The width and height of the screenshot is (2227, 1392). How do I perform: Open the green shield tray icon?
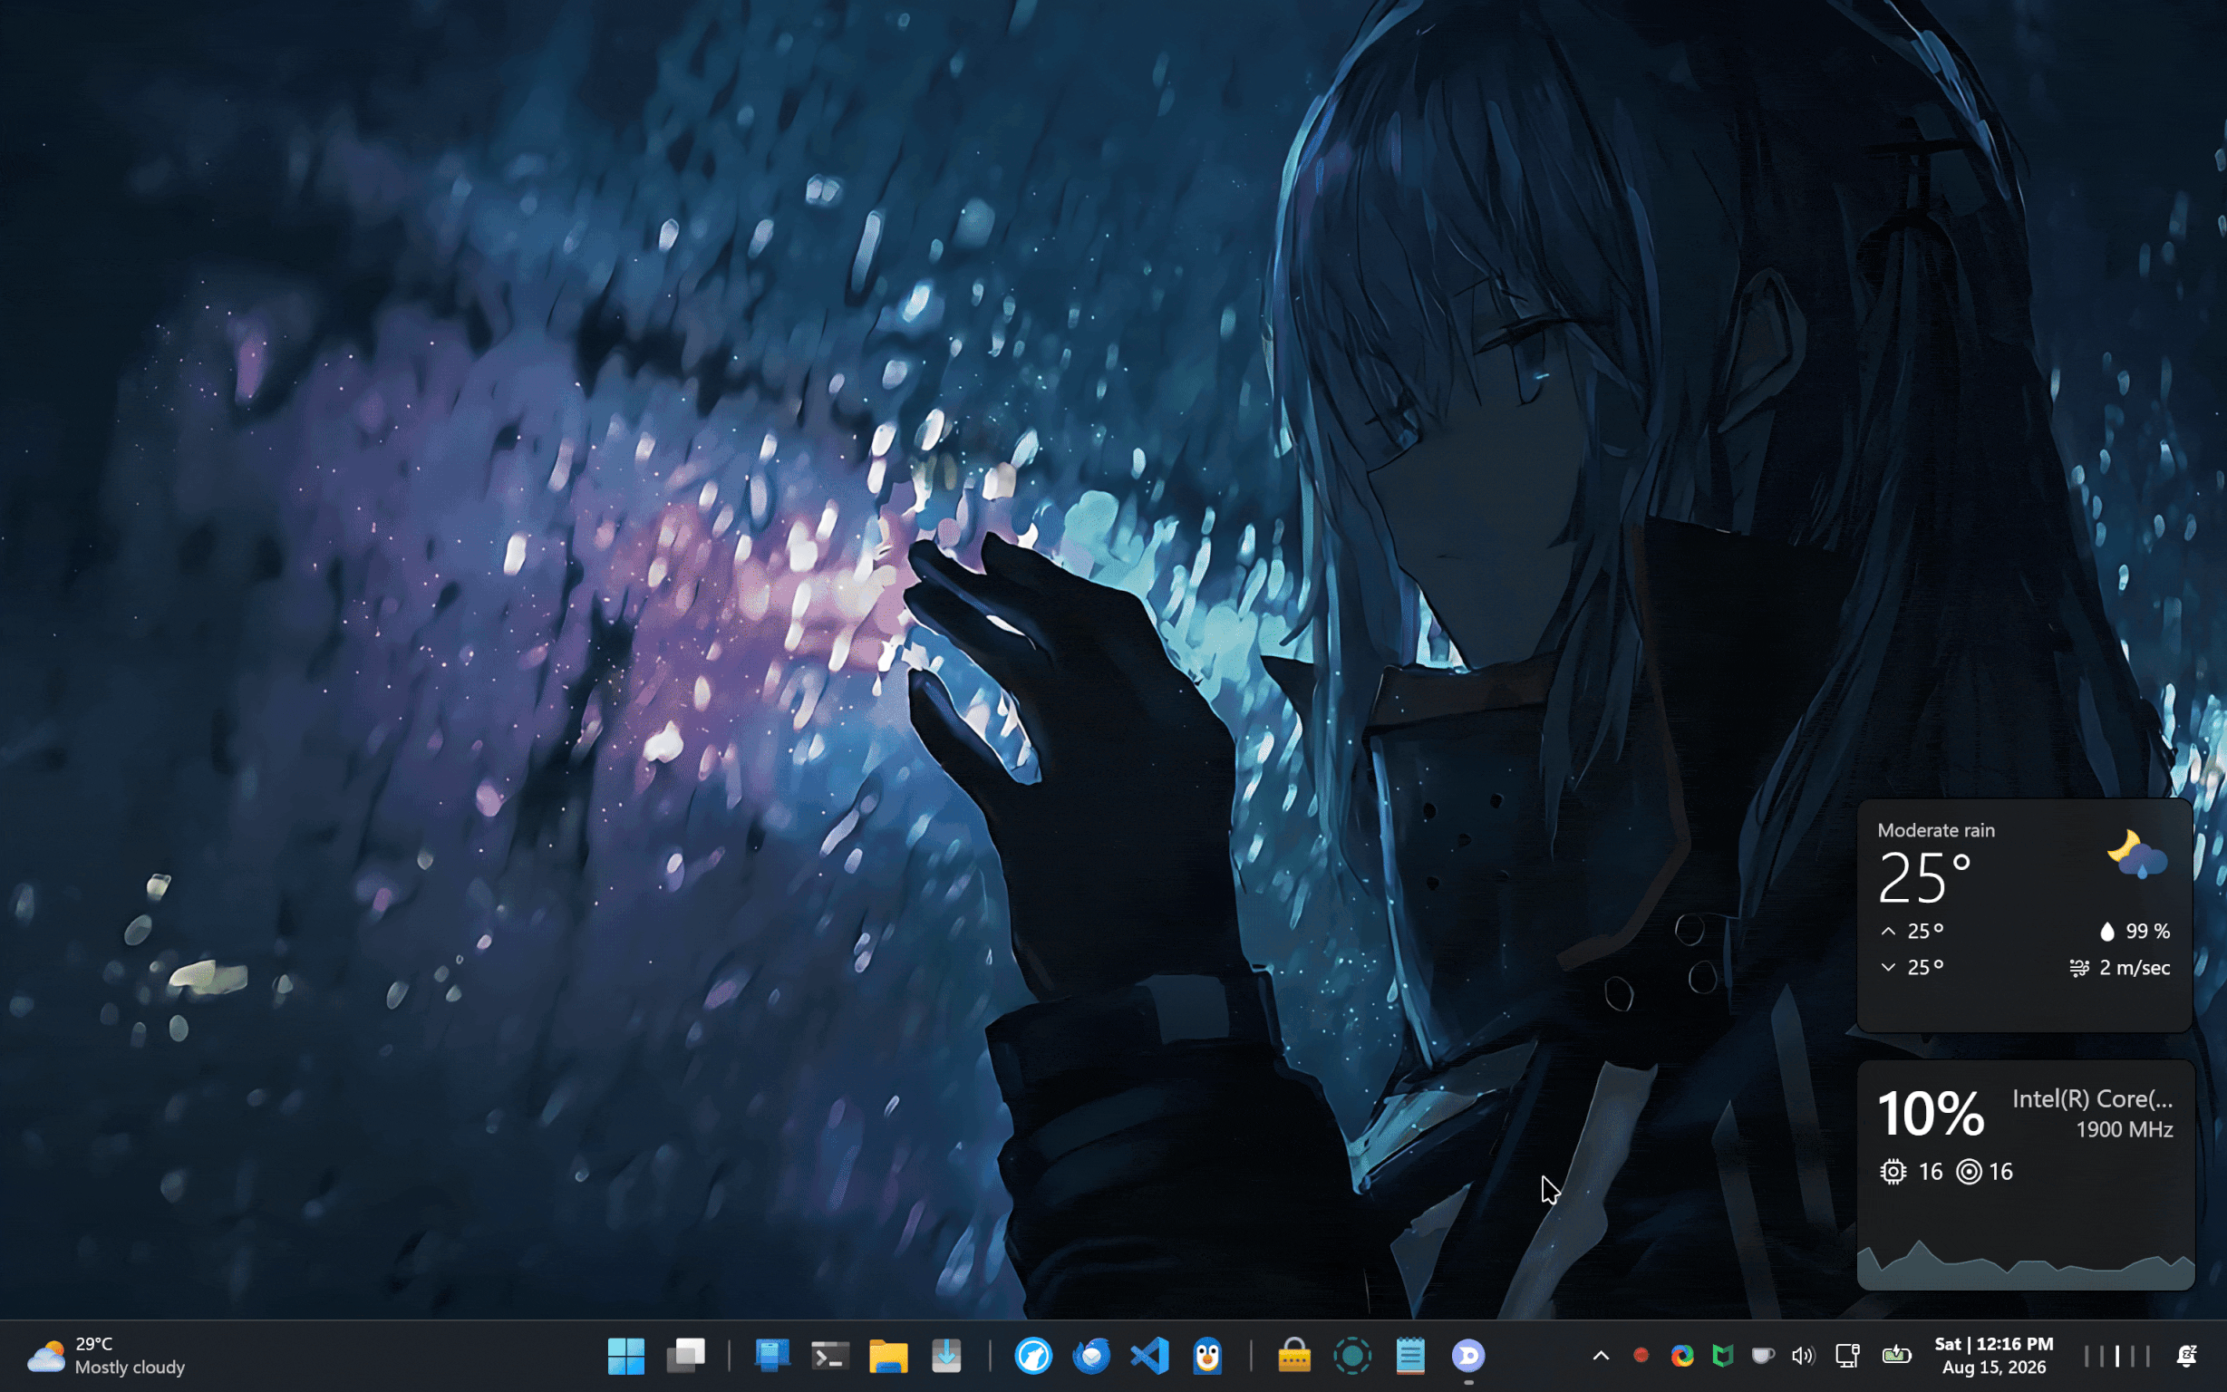1722,1355
